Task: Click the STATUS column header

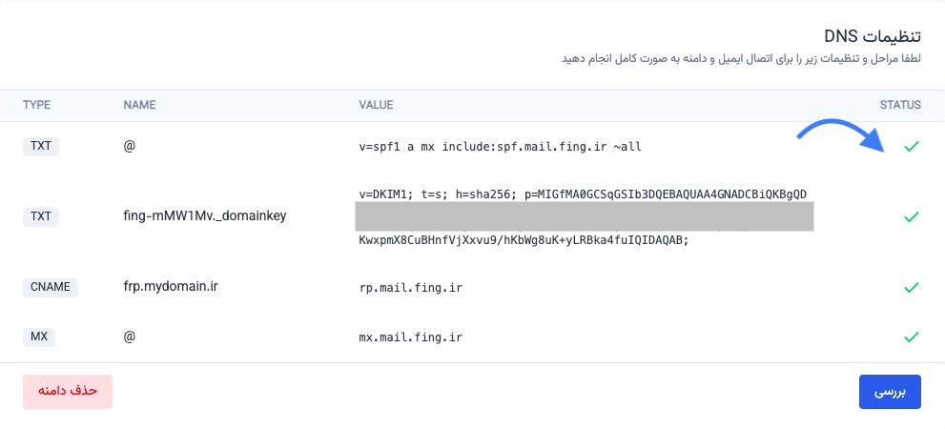Action: (x=899, y=104)
